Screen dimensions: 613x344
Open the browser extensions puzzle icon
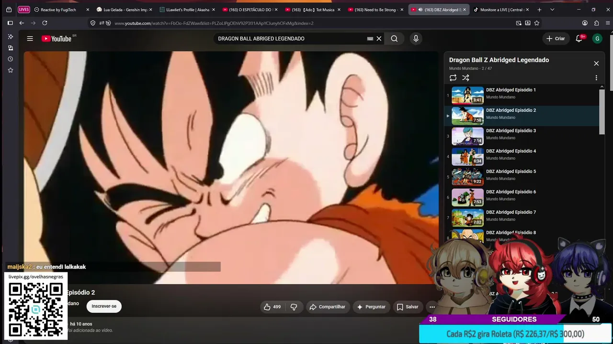[x=596, y=23]
